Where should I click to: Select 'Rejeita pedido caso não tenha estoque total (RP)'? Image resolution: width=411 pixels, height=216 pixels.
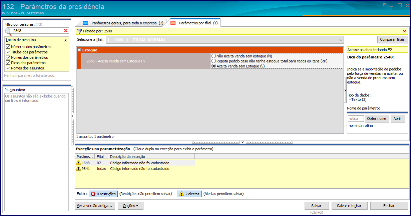214,61
